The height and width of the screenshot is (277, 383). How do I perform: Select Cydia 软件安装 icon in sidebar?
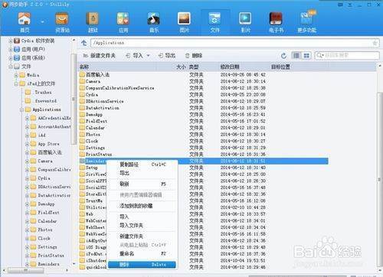tap(17, 41)
